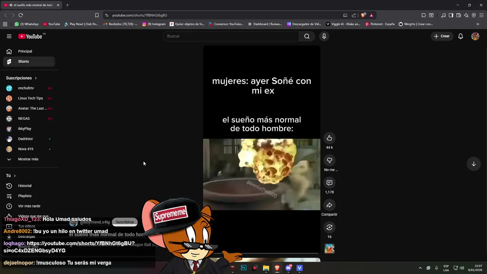Open Playlists in sidebar
The image size is (487, 274).
click(x=28, y=196)
